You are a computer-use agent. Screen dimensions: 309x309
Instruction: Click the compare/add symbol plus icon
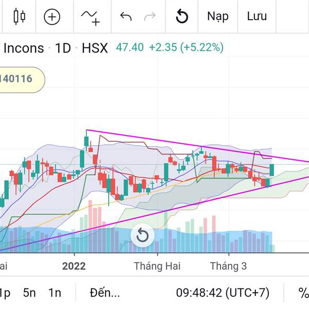tap(52, 16)
